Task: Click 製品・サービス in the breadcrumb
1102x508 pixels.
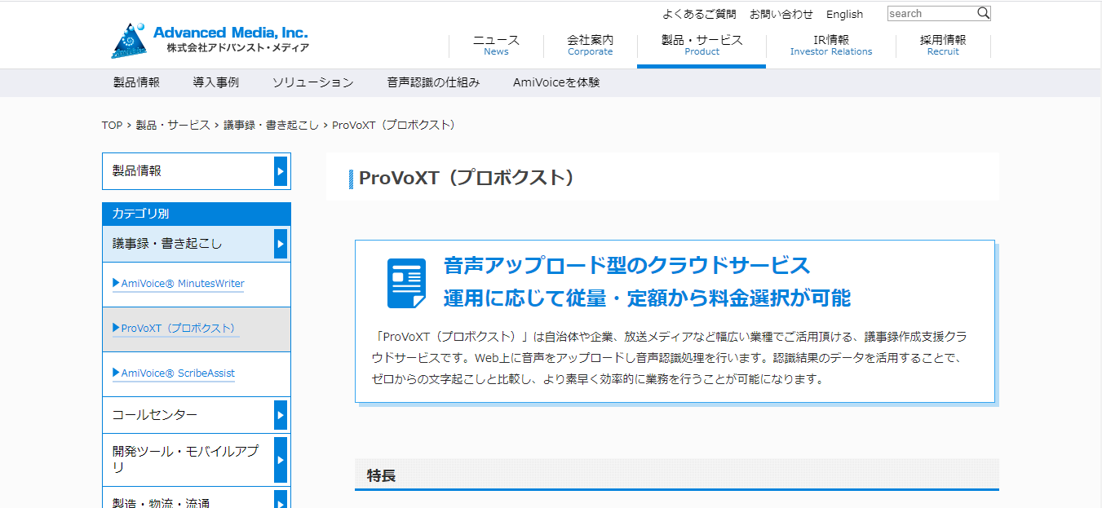Action: [173, 125]
